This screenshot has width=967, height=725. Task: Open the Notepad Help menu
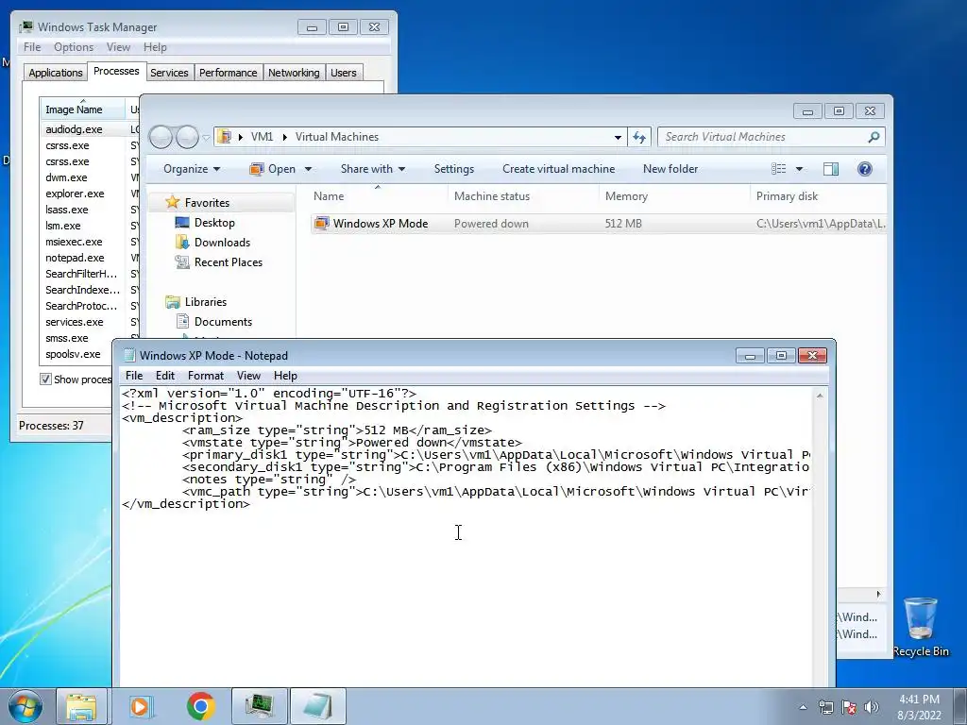pyautogui.click(x=285, y=376)
